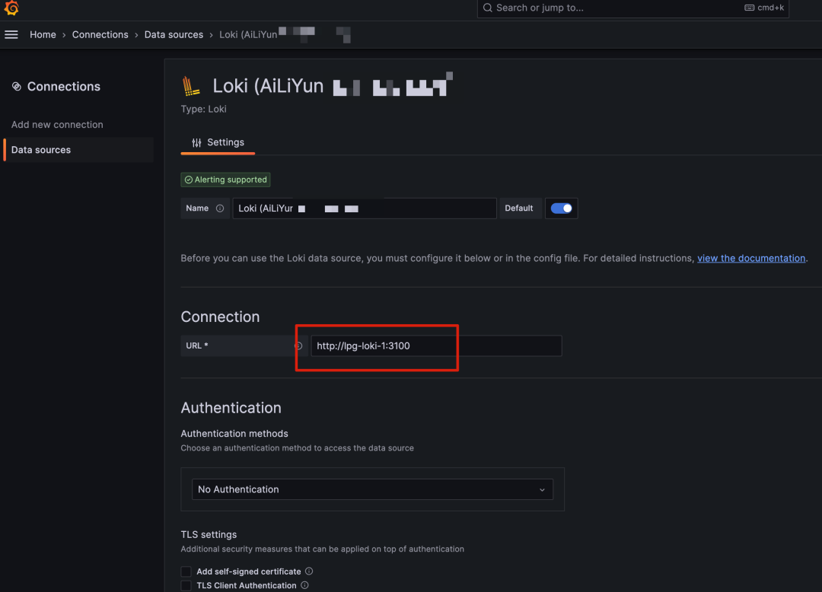
Task: Click the Loki (AiLiYun page title
Action: point(268,86)
